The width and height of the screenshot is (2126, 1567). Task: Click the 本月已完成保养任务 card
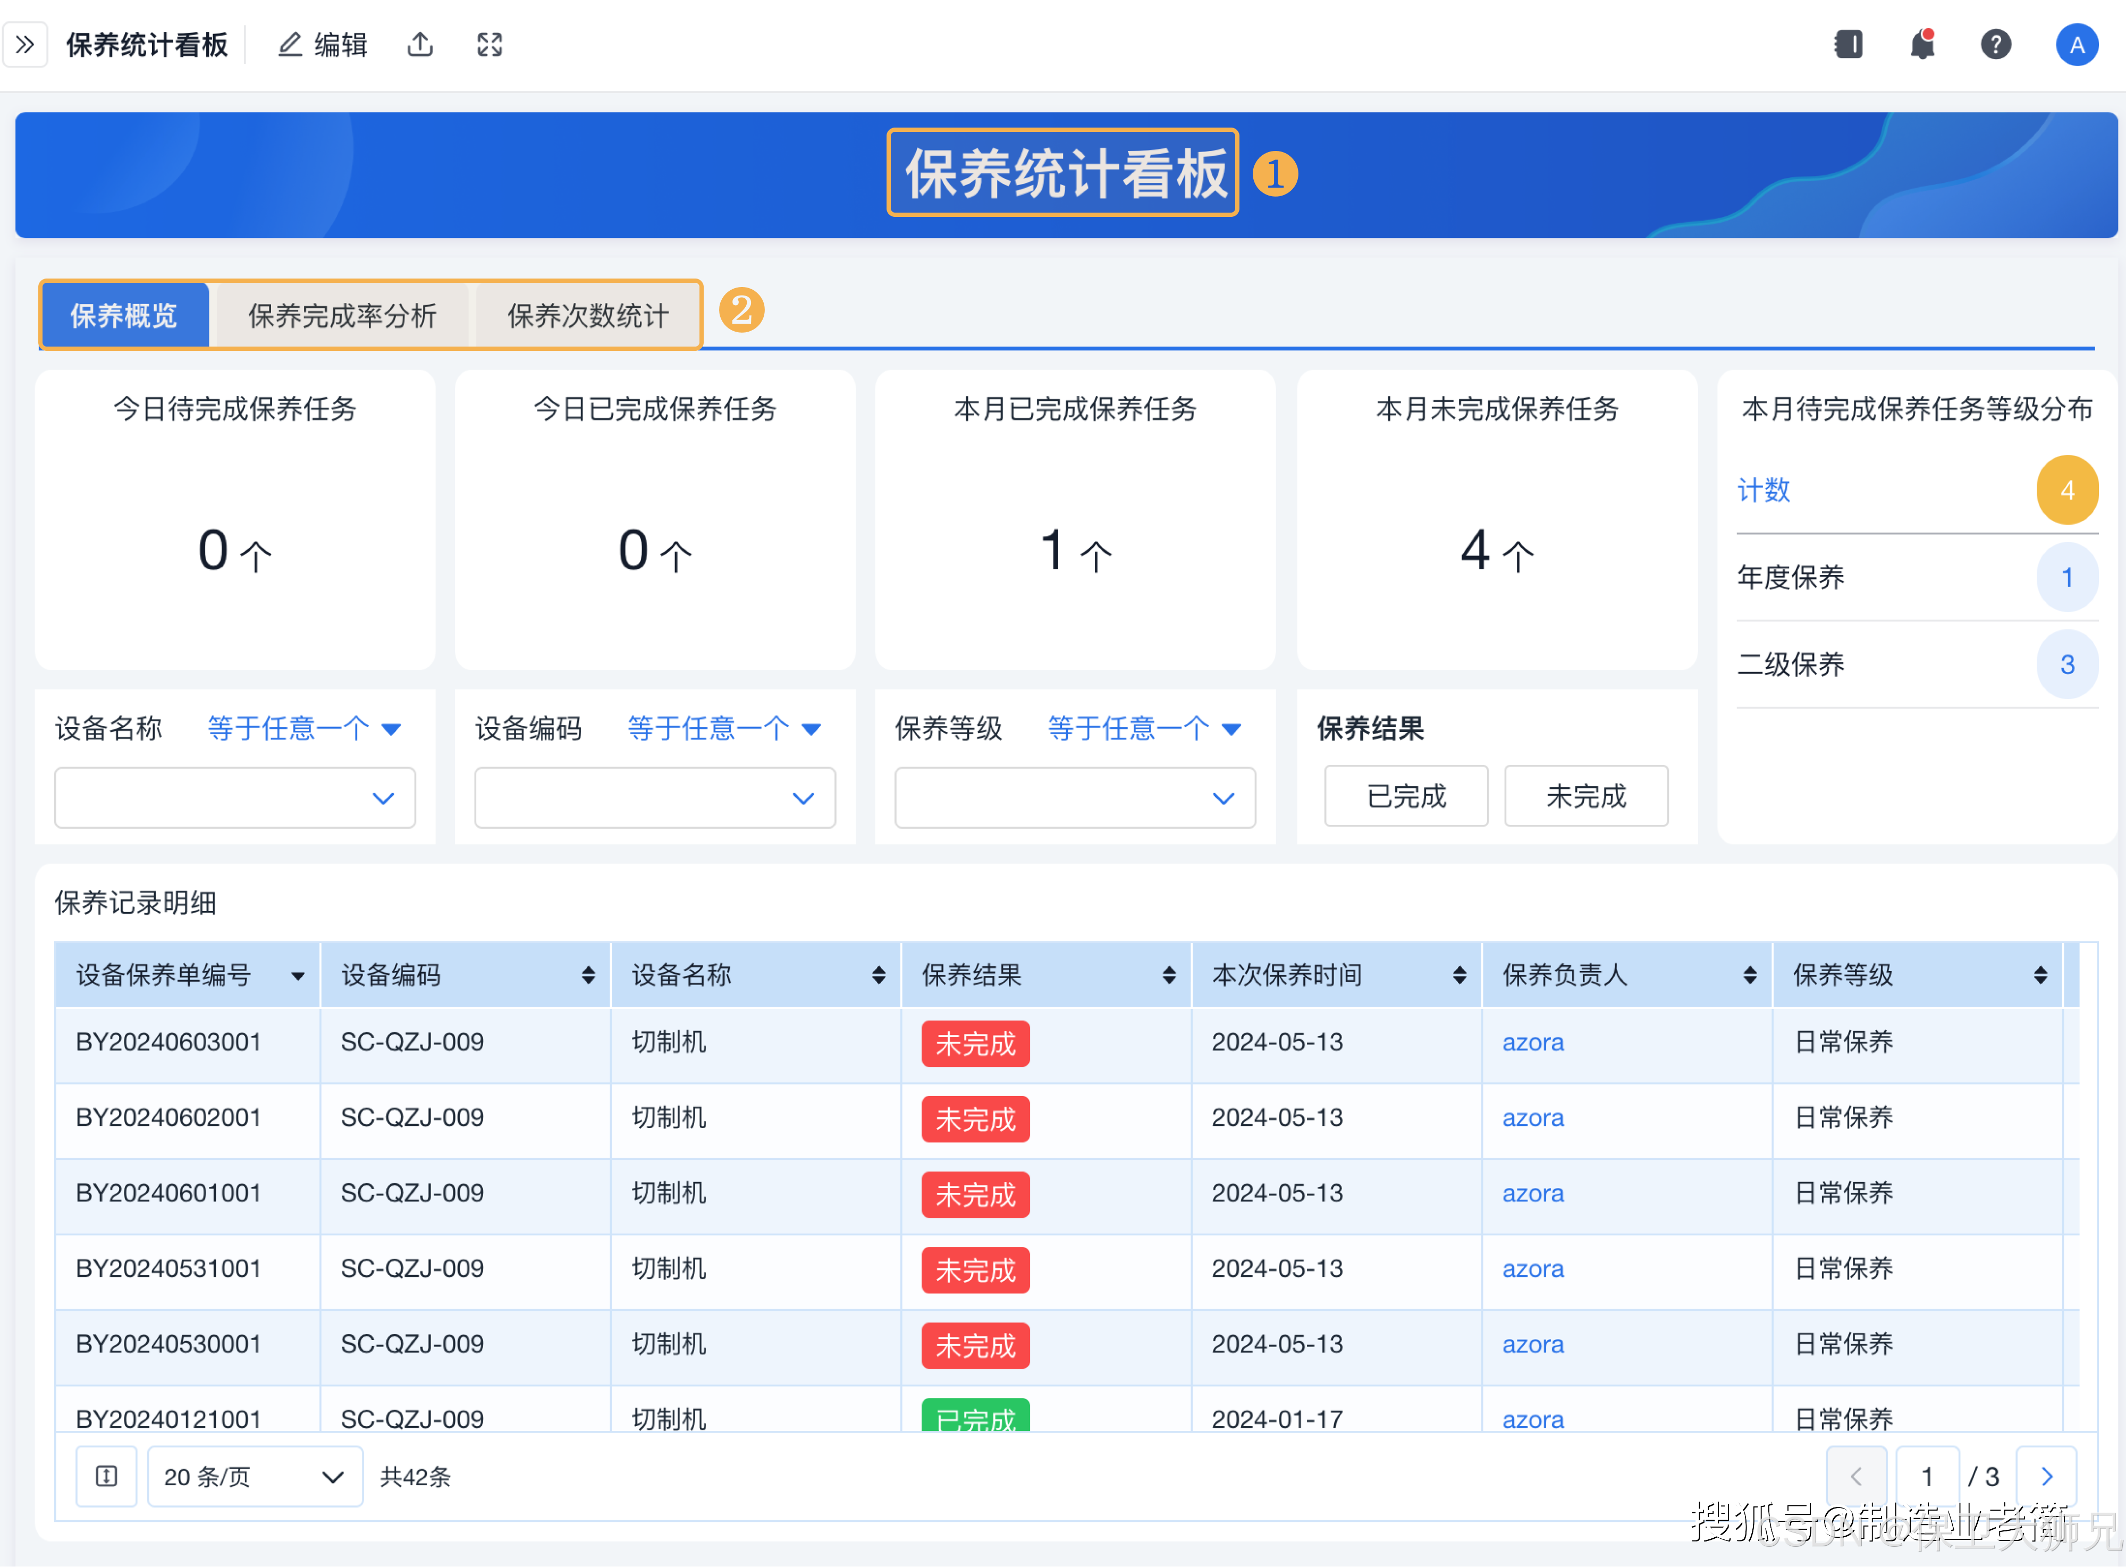click(x=1075, y=520)
